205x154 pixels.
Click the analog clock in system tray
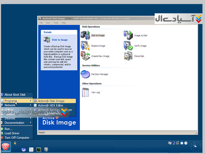(196, 147)
